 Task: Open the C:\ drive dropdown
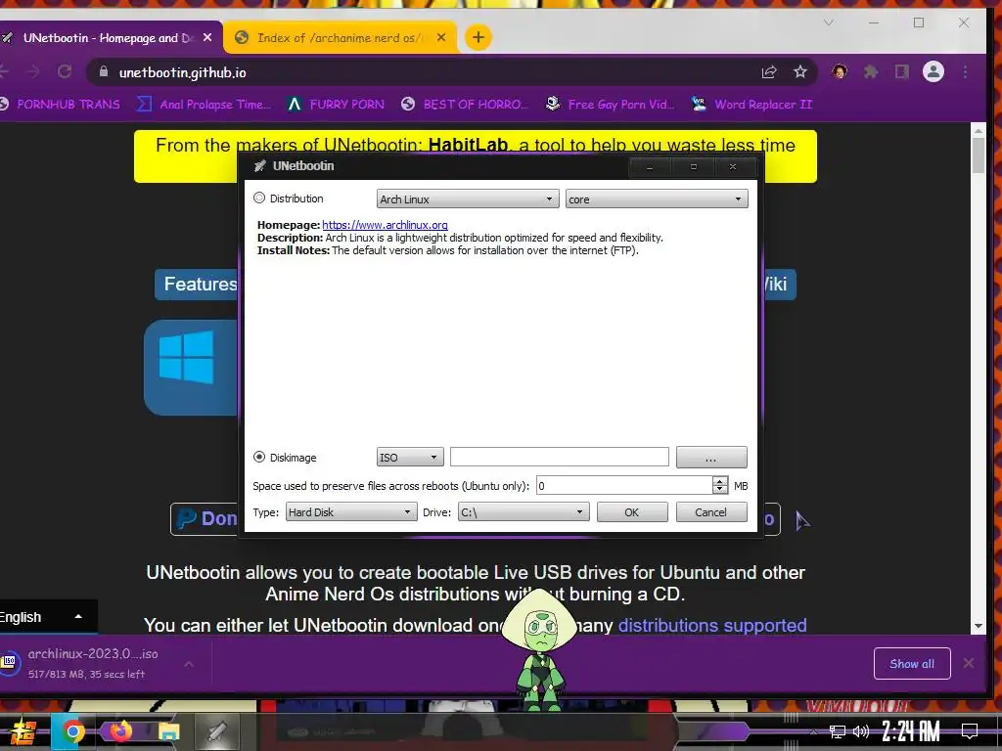click(524, 512)
